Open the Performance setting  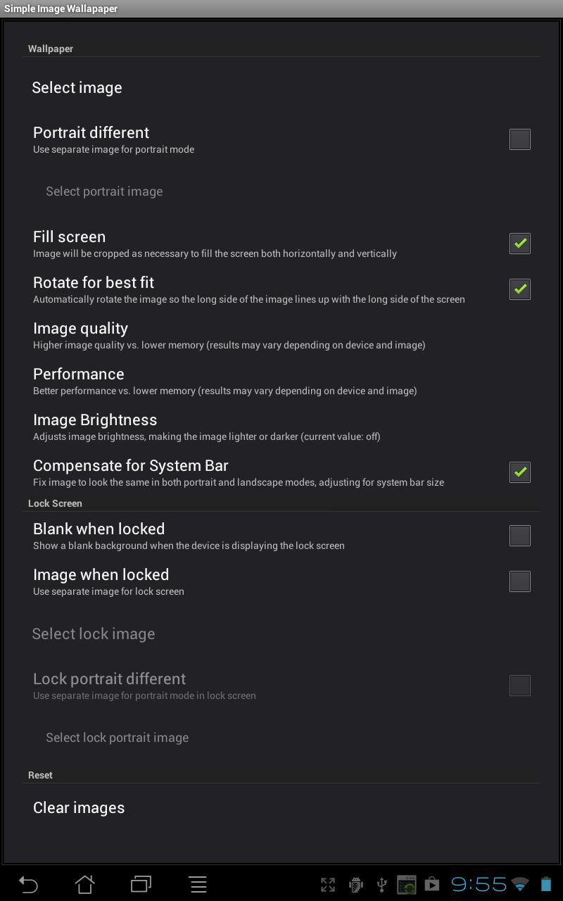224,381
